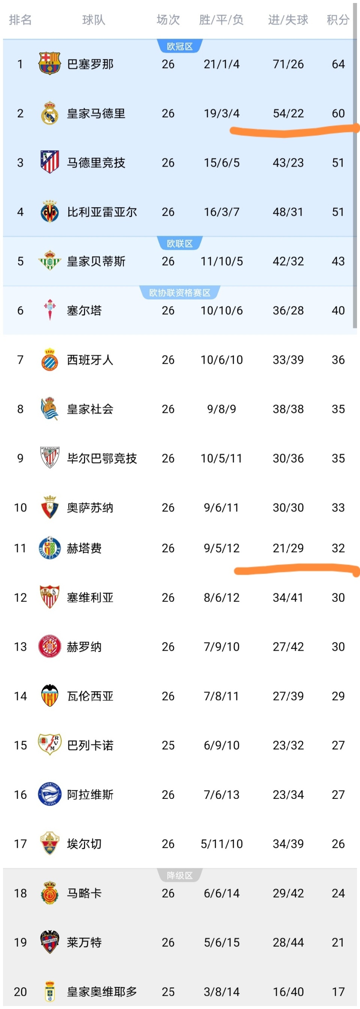The height and width of the screenshot is (1009, 360).
Task: Click the vertical scrollbar on right edge
Action: tap(355, 176)
